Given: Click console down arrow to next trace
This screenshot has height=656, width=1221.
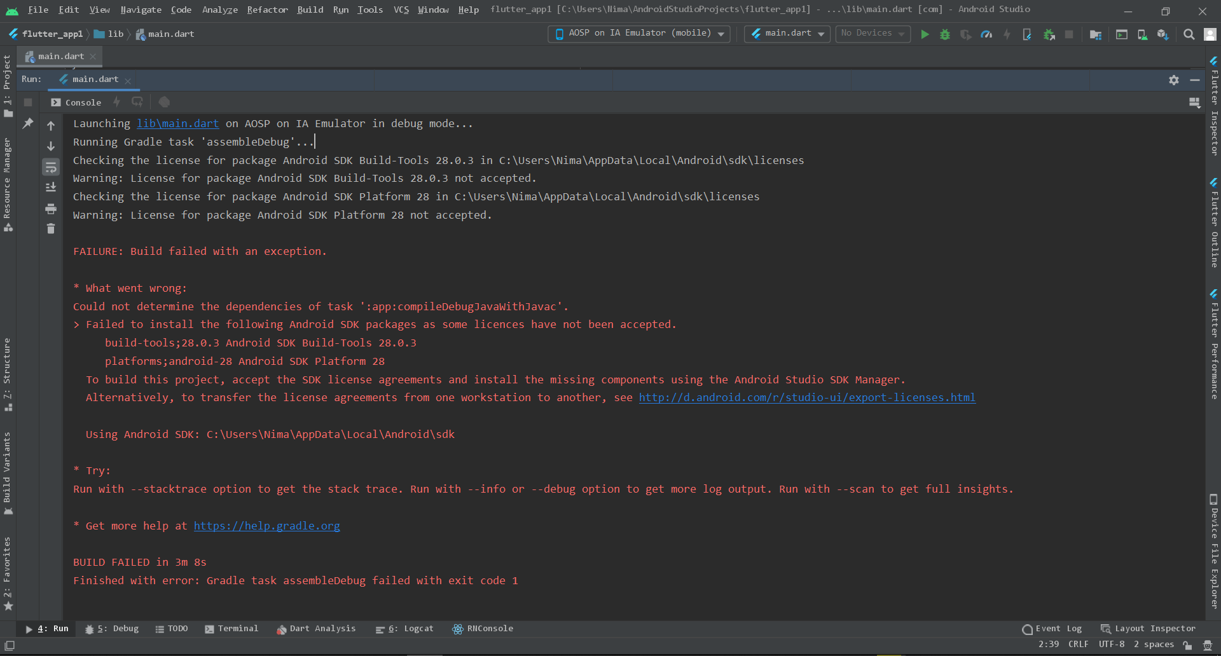Looking at the screenshot, I should coord(51,146).
